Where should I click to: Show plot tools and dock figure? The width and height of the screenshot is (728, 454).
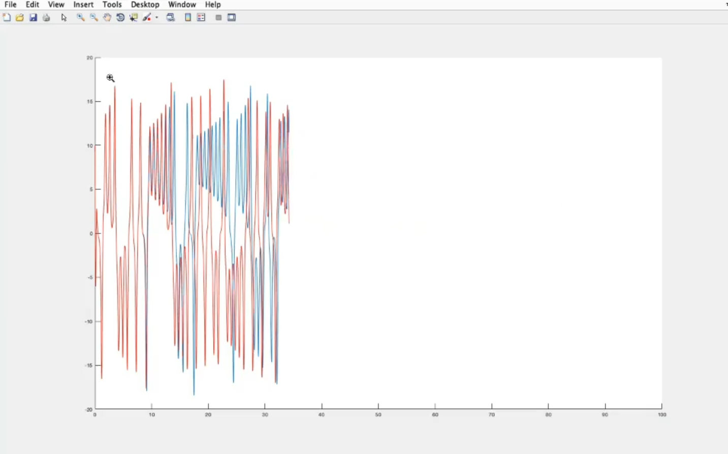pos(232,17)
